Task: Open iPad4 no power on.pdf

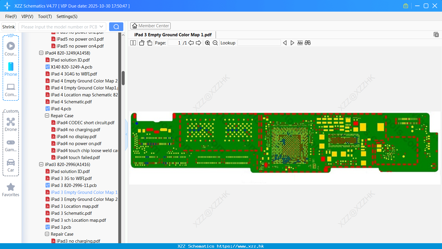Action: tap(79, 144)
